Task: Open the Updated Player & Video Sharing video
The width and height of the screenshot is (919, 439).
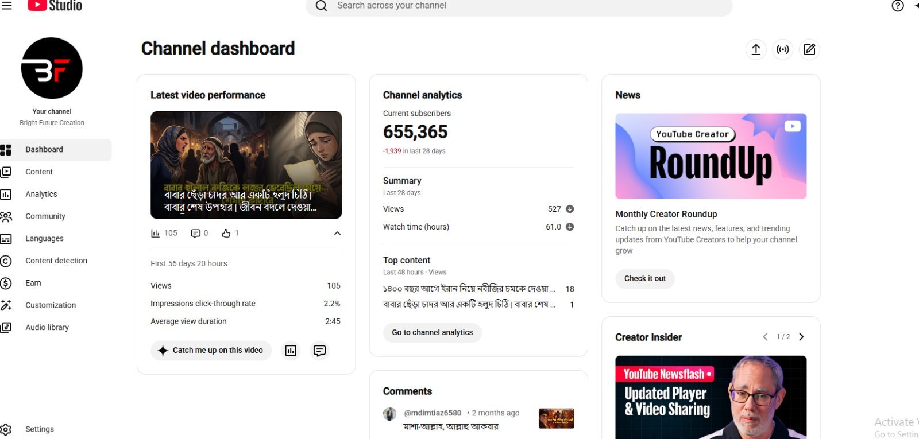Action: (711, 397)
